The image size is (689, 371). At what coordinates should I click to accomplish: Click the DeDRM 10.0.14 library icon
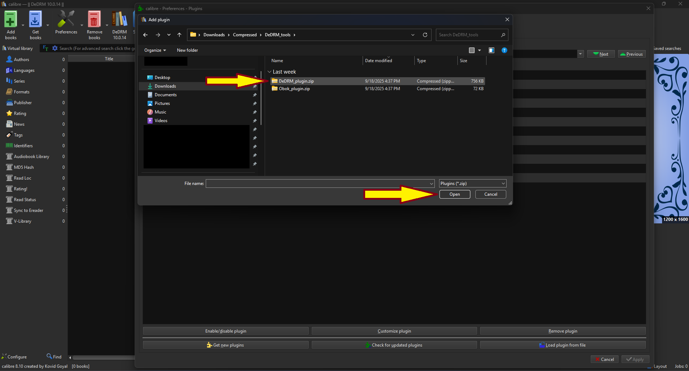120,24
